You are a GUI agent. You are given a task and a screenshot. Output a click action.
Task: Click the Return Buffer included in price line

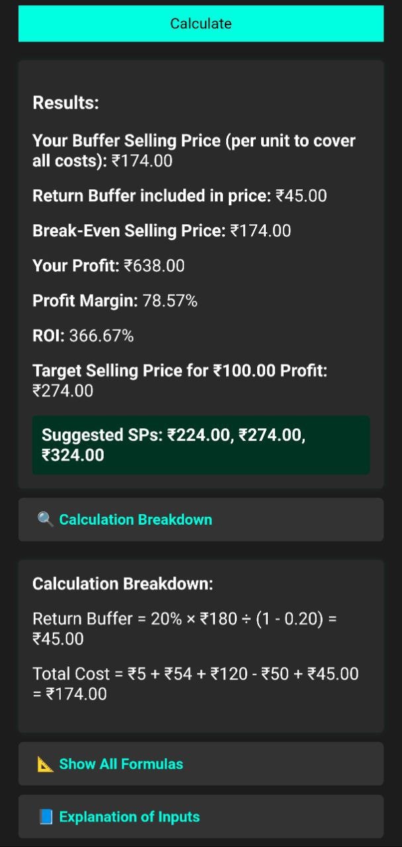click(x=180, y=196)
